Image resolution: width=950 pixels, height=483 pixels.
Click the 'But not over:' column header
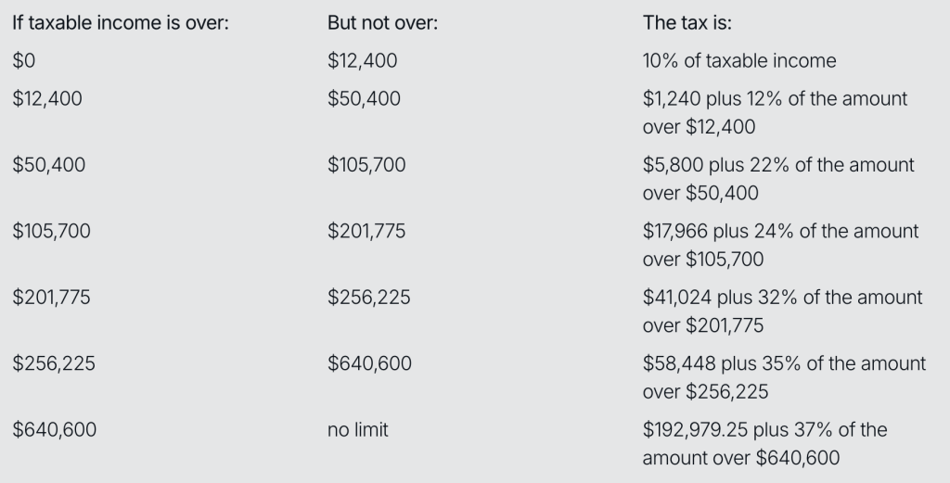pyautogui.click(x=382, y=23)
